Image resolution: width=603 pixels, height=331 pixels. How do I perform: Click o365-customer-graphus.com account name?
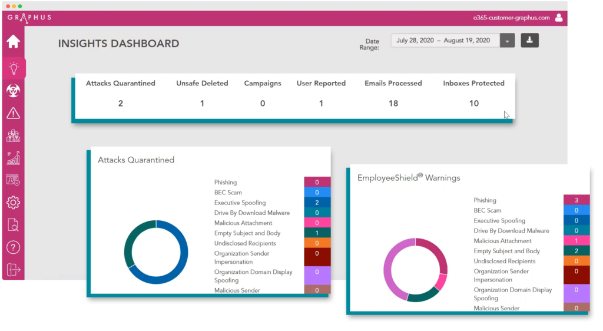pyautogui.click(x=511, y=18)
